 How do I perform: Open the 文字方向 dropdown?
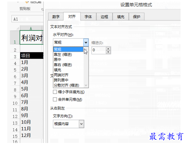point(81,124)
